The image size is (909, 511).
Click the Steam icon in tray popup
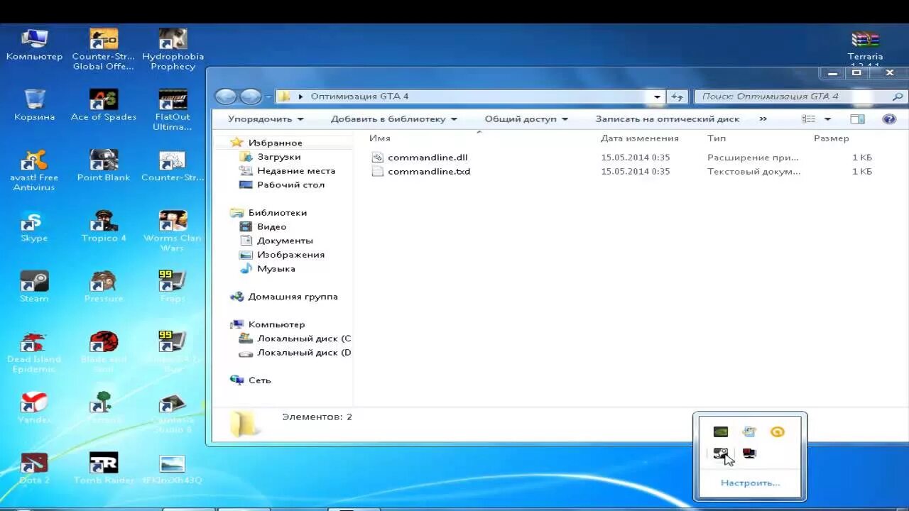[x=721, y=454]
